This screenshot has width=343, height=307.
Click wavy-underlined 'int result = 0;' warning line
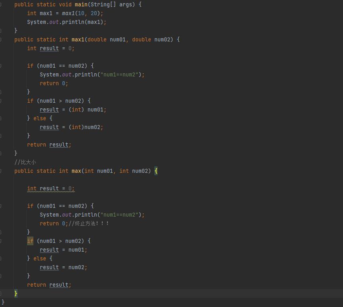pyautogui.click(x=51, y=188)
